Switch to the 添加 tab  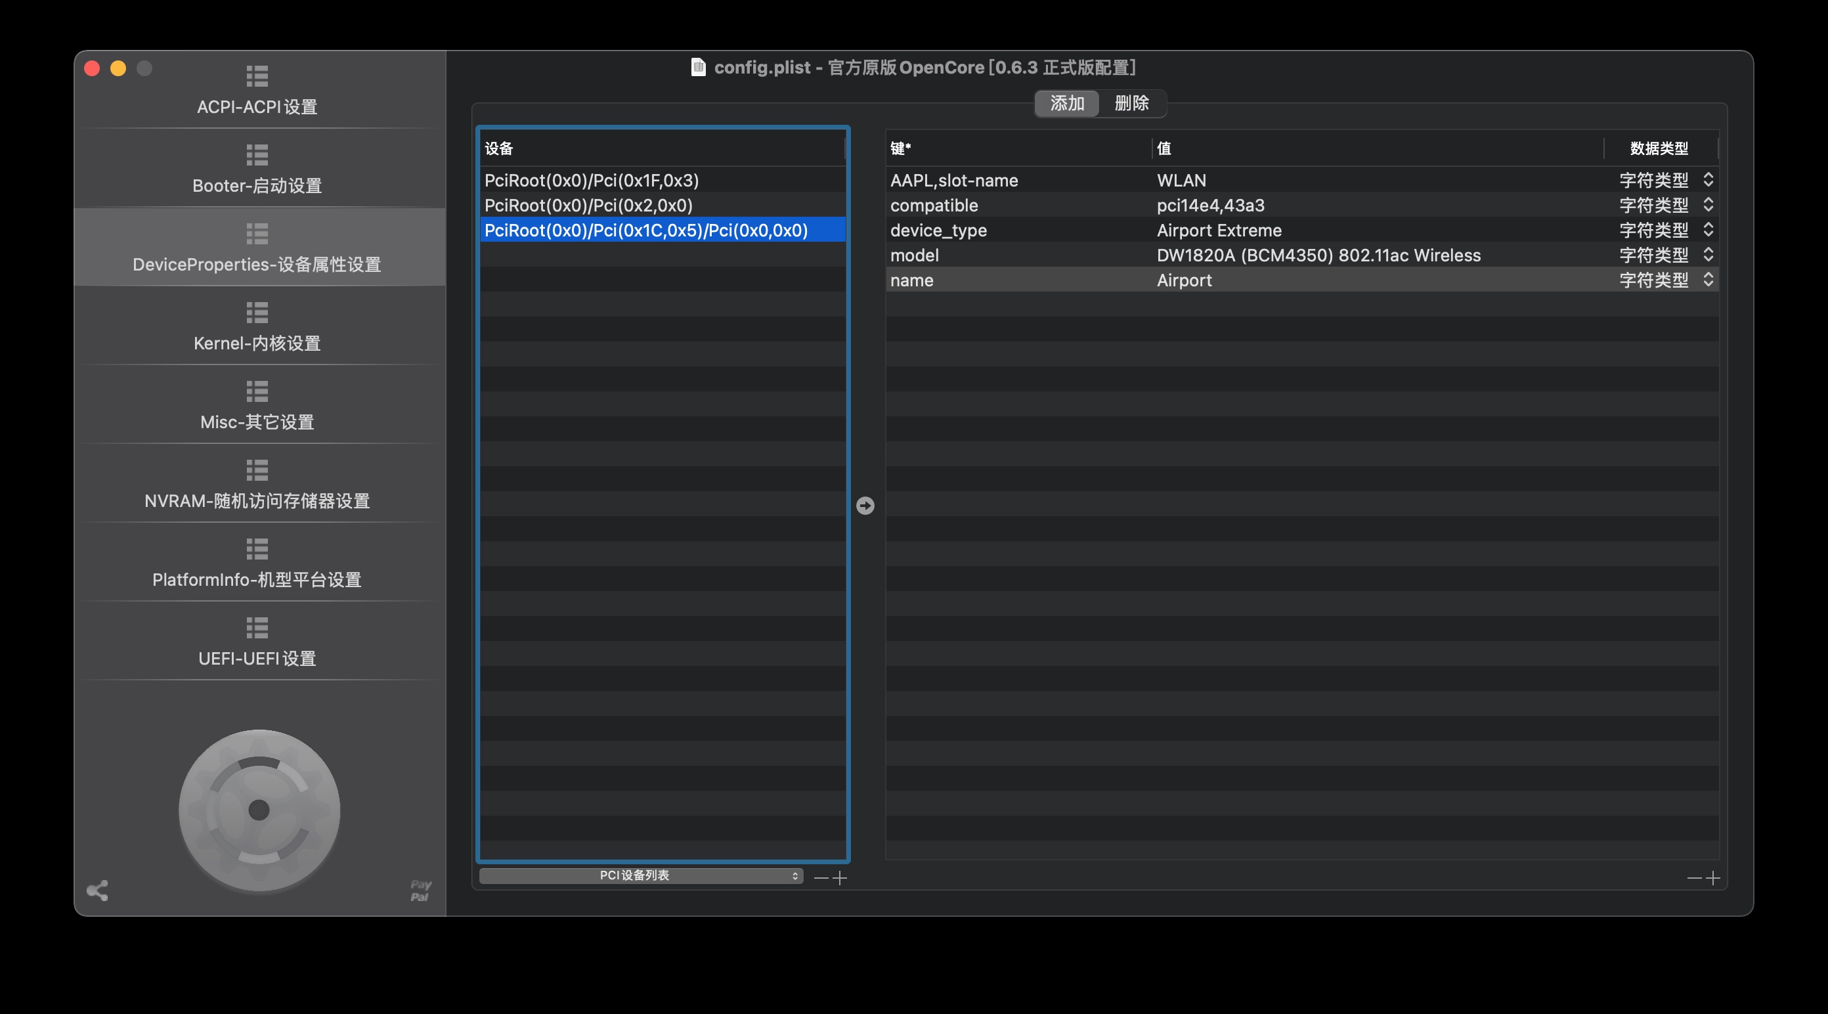click(1066, 104)
